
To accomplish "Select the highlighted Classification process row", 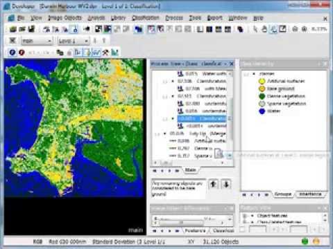I will pyautogui.click(x=202, y=118).
